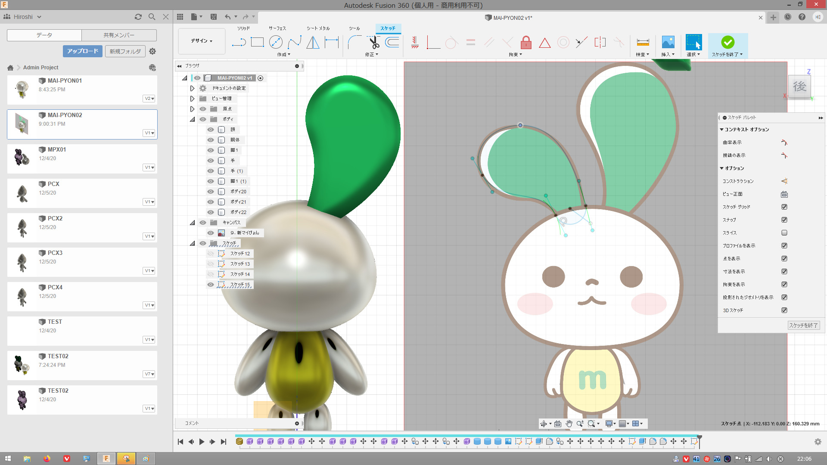Open the TEST02 purple model thumbnail
The image size is (827, 465).
[x=22, y=400]
